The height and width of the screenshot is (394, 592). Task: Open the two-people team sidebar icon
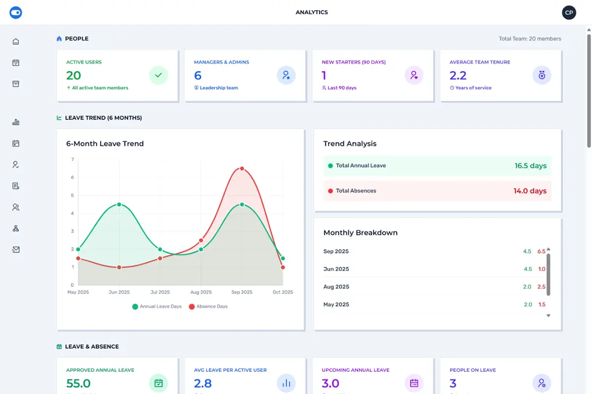[x=16, y=207]
